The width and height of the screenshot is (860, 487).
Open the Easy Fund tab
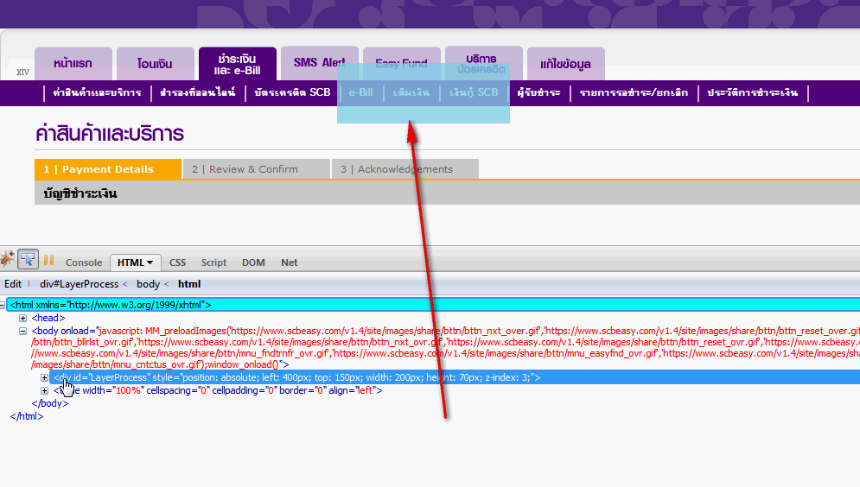click(402, 64)
